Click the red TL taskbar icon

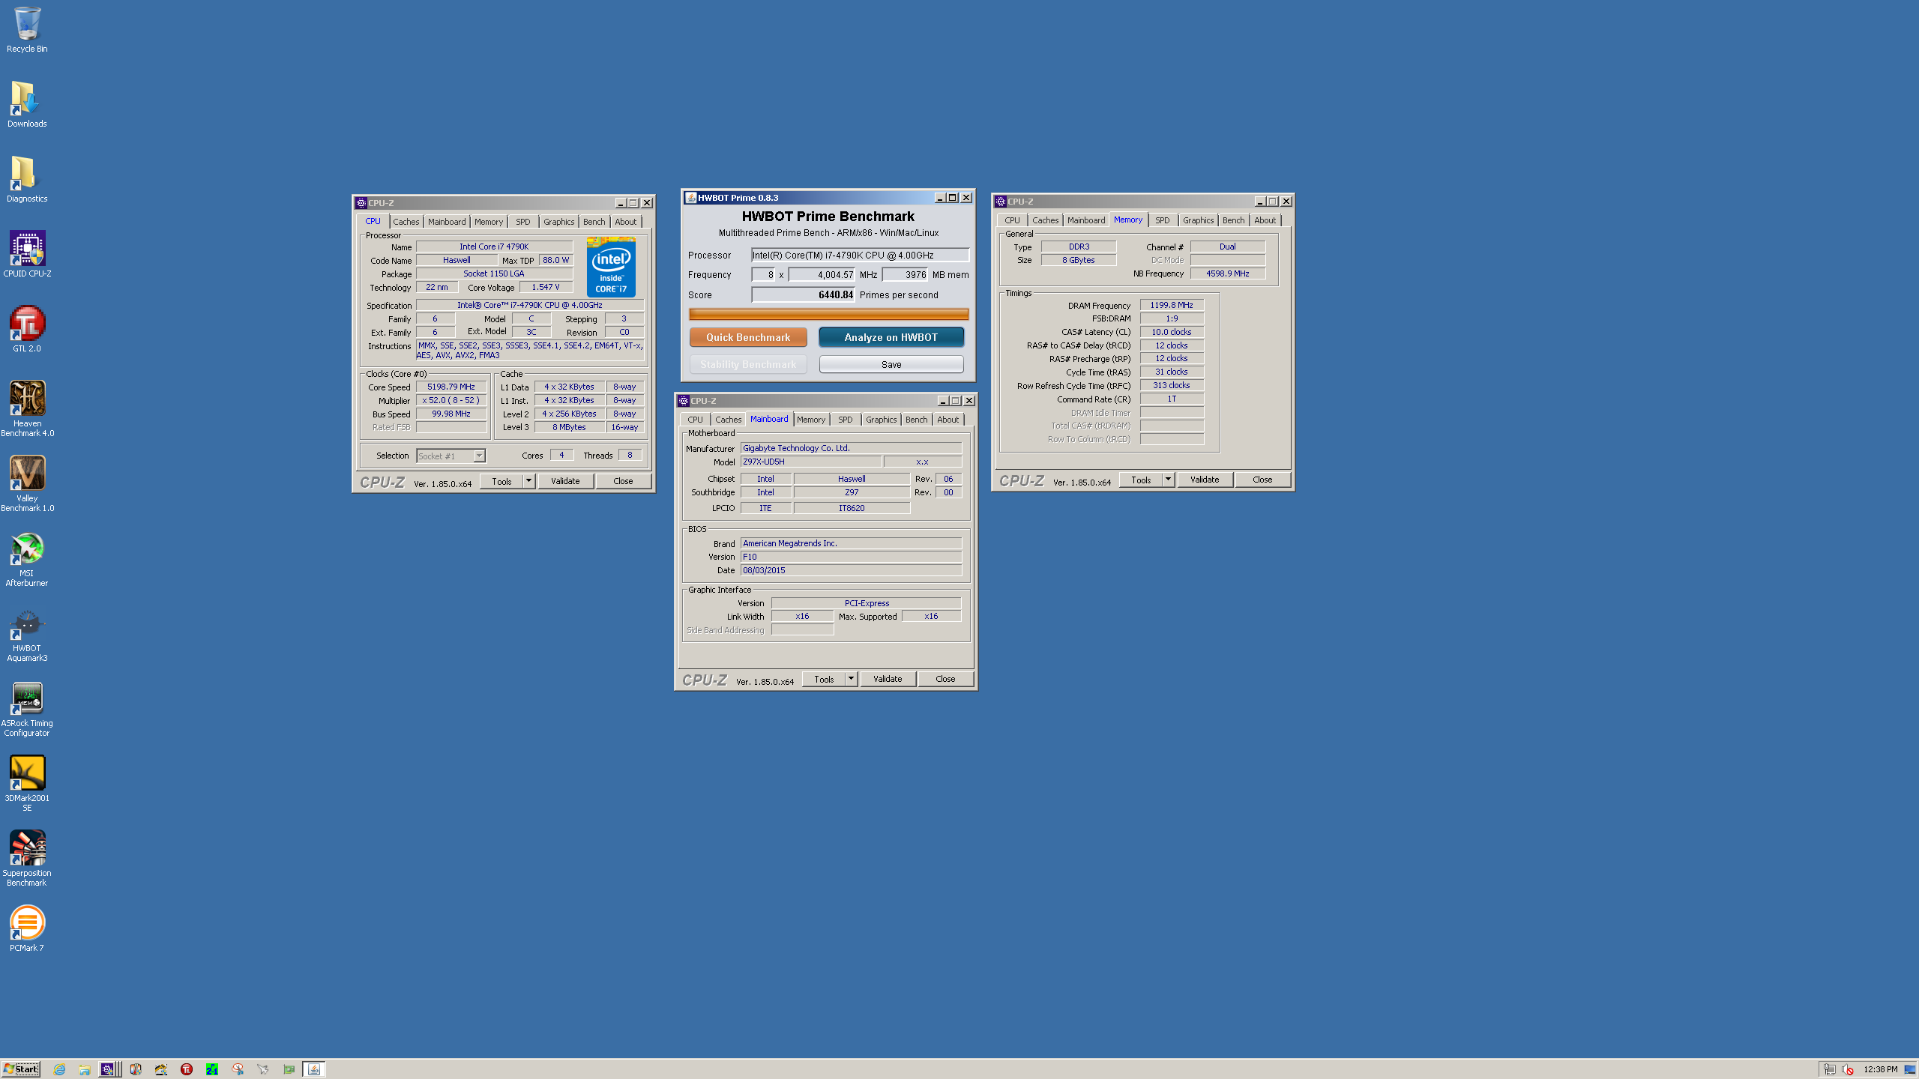[x=187, y=1069]
